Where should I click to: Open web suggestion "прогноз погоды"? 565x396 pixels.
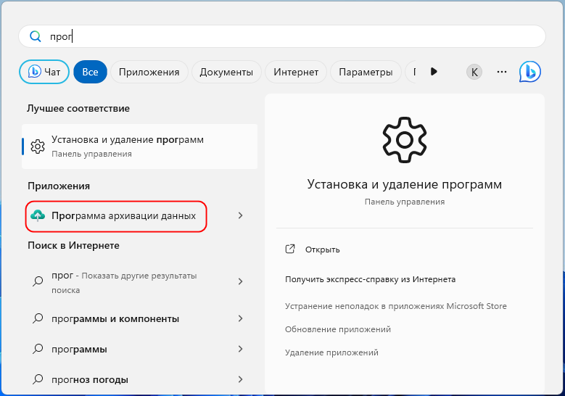click(90, 380)
